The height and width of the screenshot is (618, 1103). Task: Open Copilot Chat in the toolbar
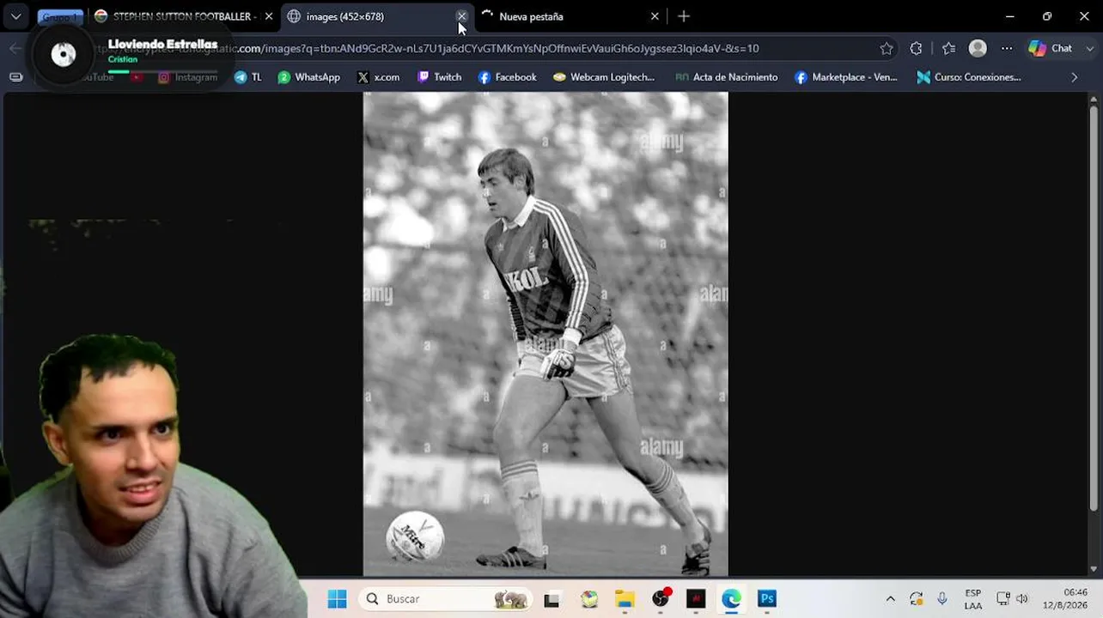point(1051,49)
